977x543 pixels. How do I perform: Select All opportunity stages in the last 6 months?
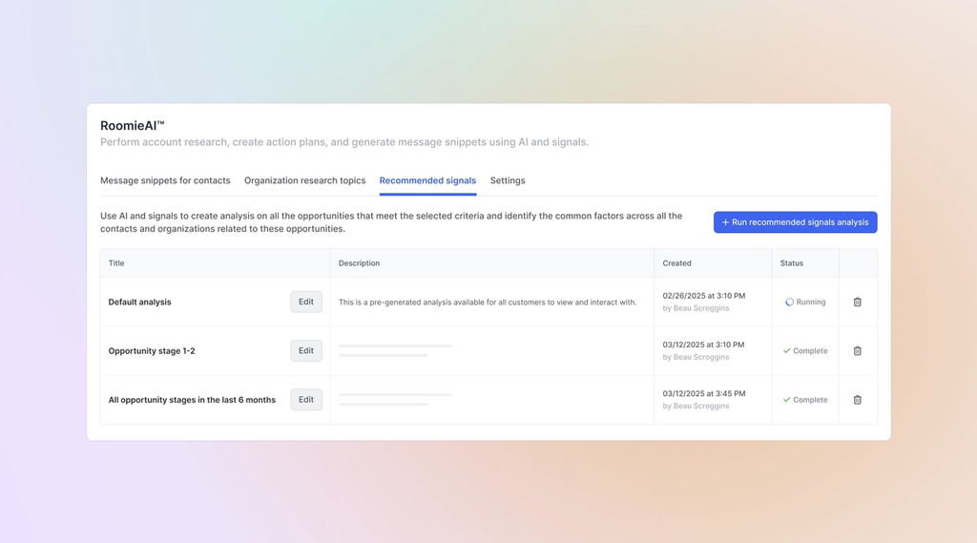point(192,400)
